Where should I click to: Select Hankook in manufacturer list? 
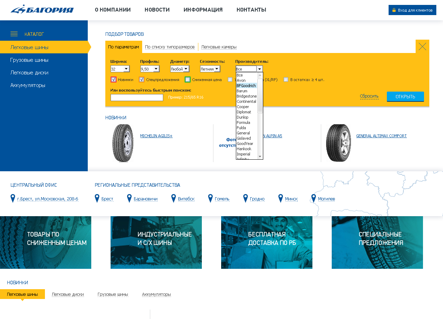246,149
